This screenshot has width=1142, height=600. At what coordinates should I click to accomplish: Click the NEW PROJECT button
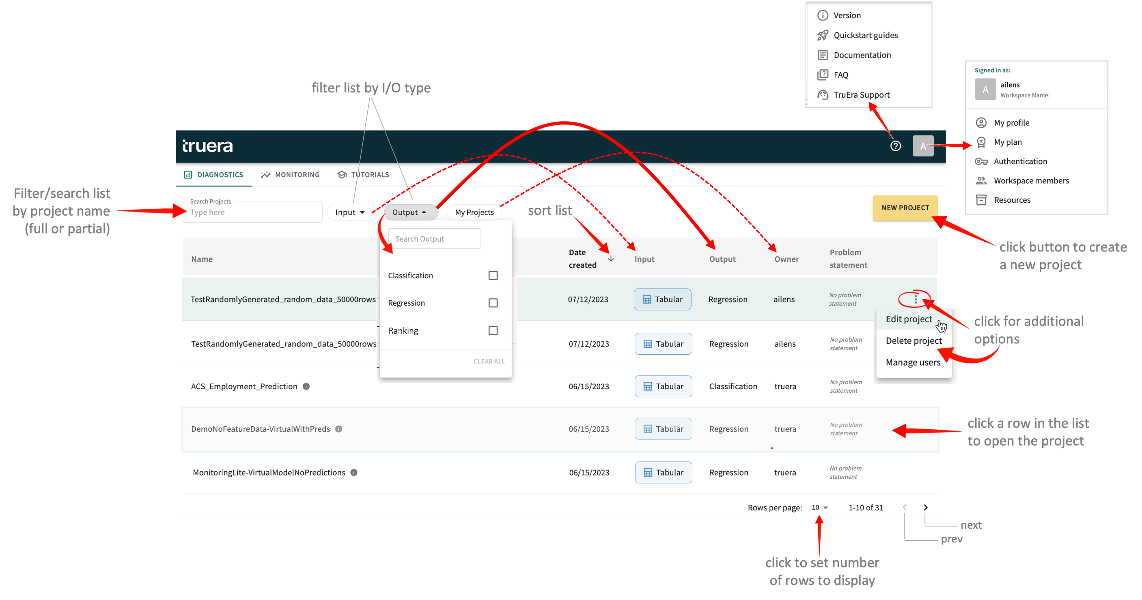tap(905, 208)
